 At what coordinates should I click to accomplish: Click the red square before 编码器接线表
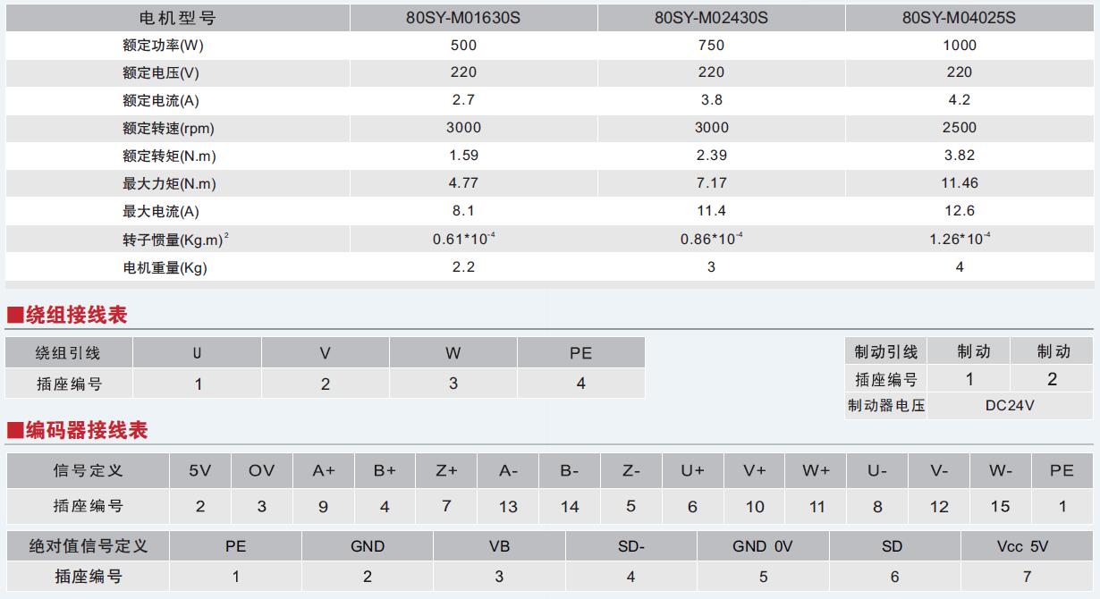click(x=14, y=431)
